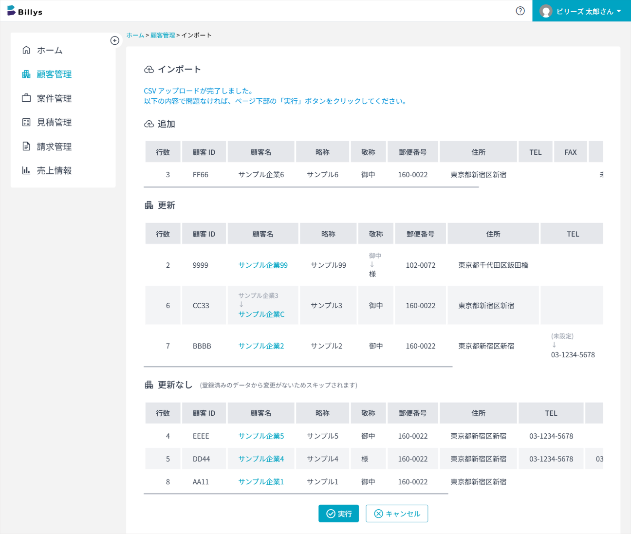Open the サンプル企業99 customer link
This screenshot has width=631, height=534.
263,265
